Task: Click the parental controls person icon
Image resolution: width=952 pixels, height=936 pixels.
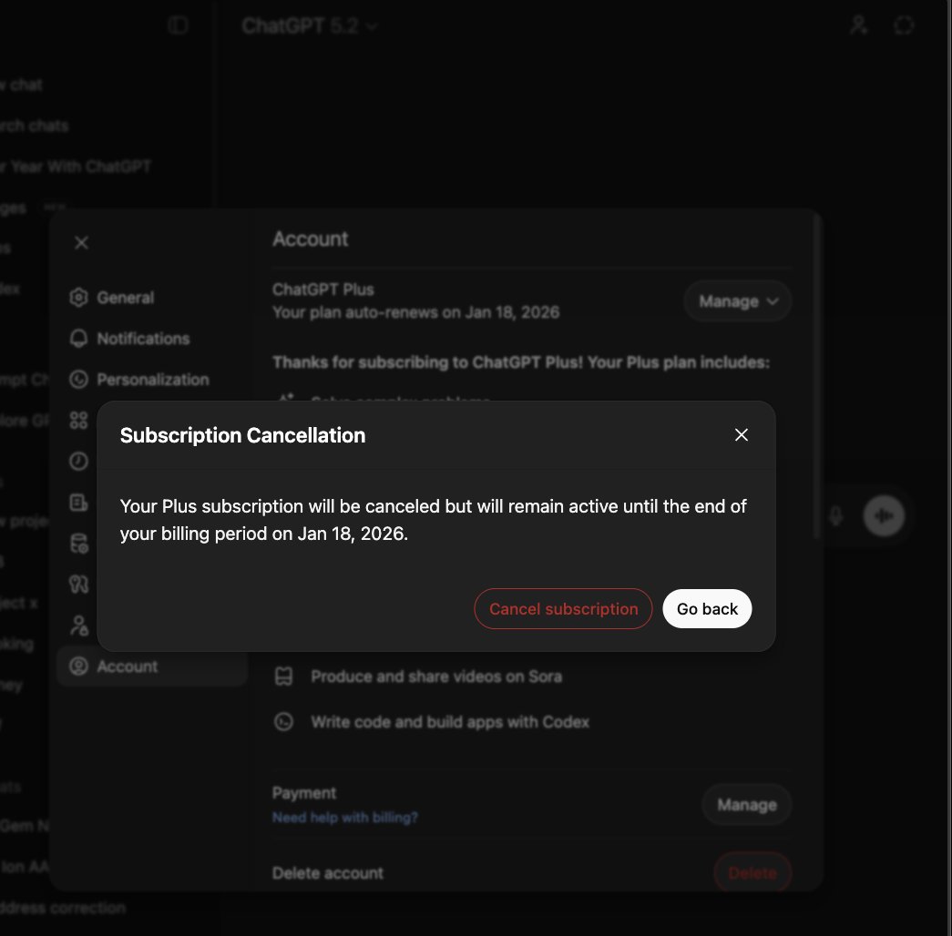Action: tap(79, 626)
